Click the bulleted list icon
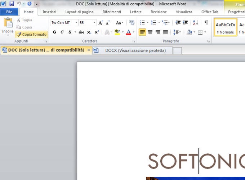The width and height of the screenshot is (245, 180). [142, 23]
